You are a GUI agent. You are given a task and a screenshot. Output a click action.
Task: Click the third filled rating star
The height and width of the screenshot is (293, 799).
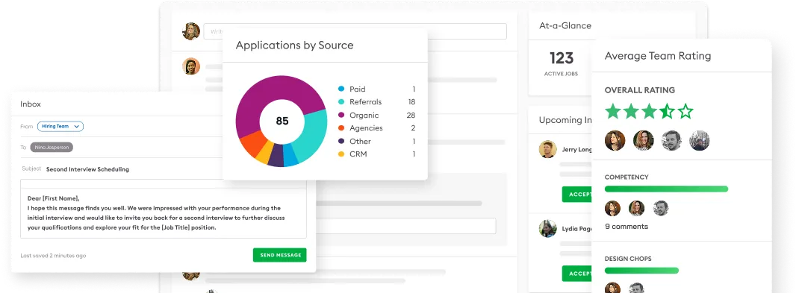point(649,111)
